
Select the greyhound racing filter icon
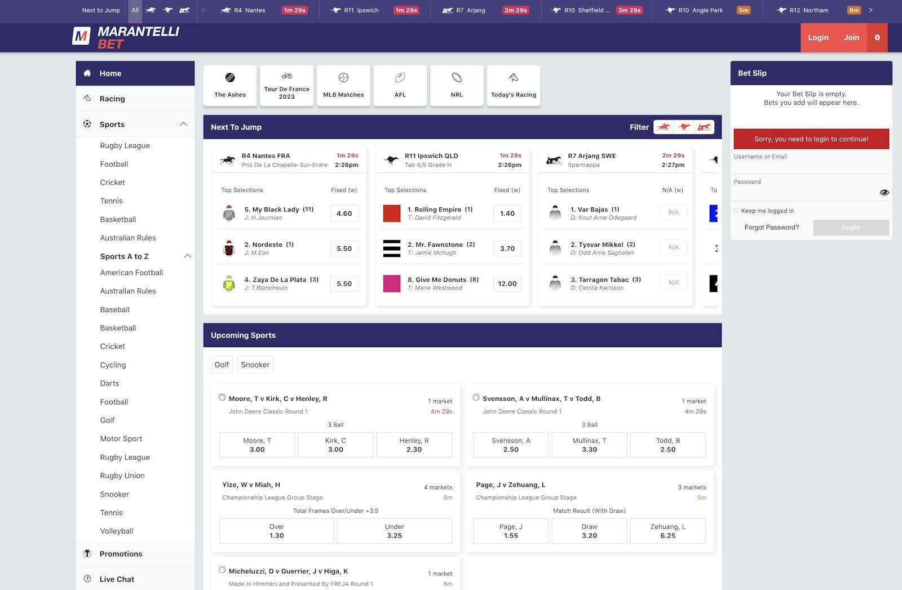coord(684,127)
